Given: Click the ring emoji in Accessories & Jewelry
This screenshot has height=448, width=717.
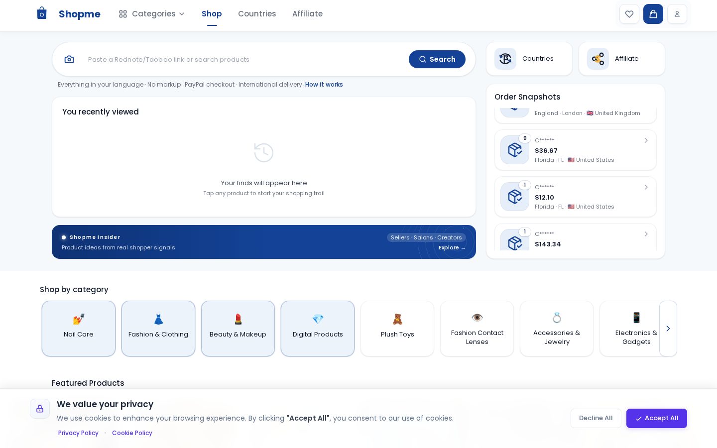Looking at the screenshot, I should click(x=557, y=318).
